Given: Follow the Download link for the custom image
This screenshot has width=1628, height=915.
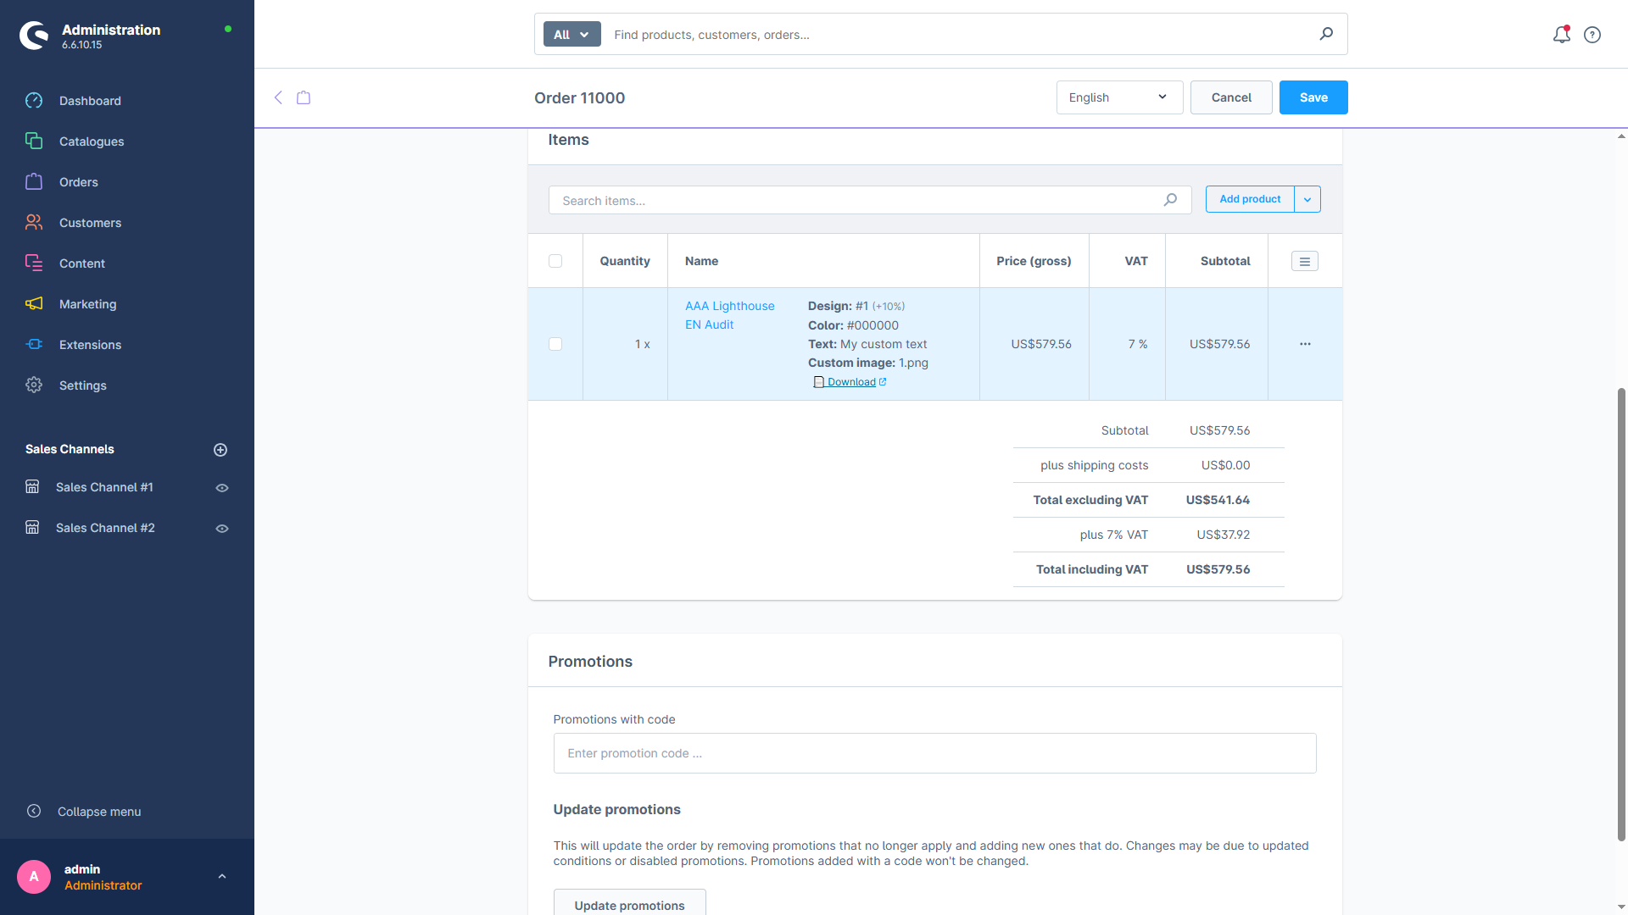Looking at the screenshot, I should (x=850, y=382).
